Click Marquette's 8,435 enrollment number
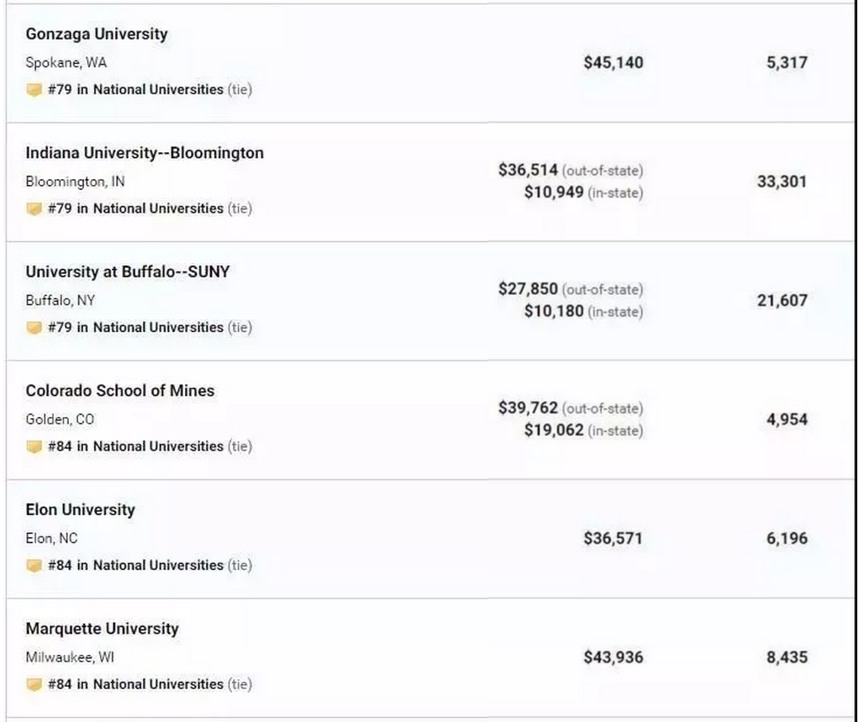Viewport: 864px width, 722px height. pyautogui.click(x=787, y=657)
